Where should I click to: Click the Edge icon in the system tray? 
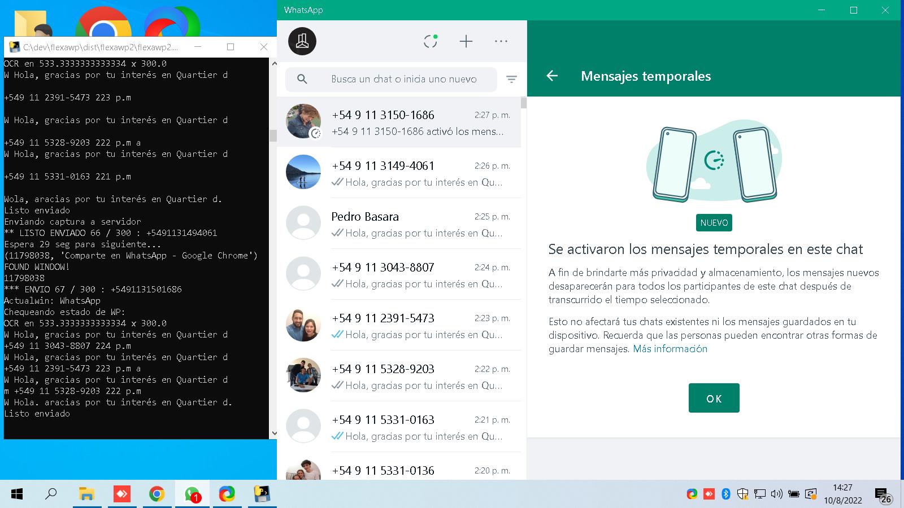click(692, 494)
